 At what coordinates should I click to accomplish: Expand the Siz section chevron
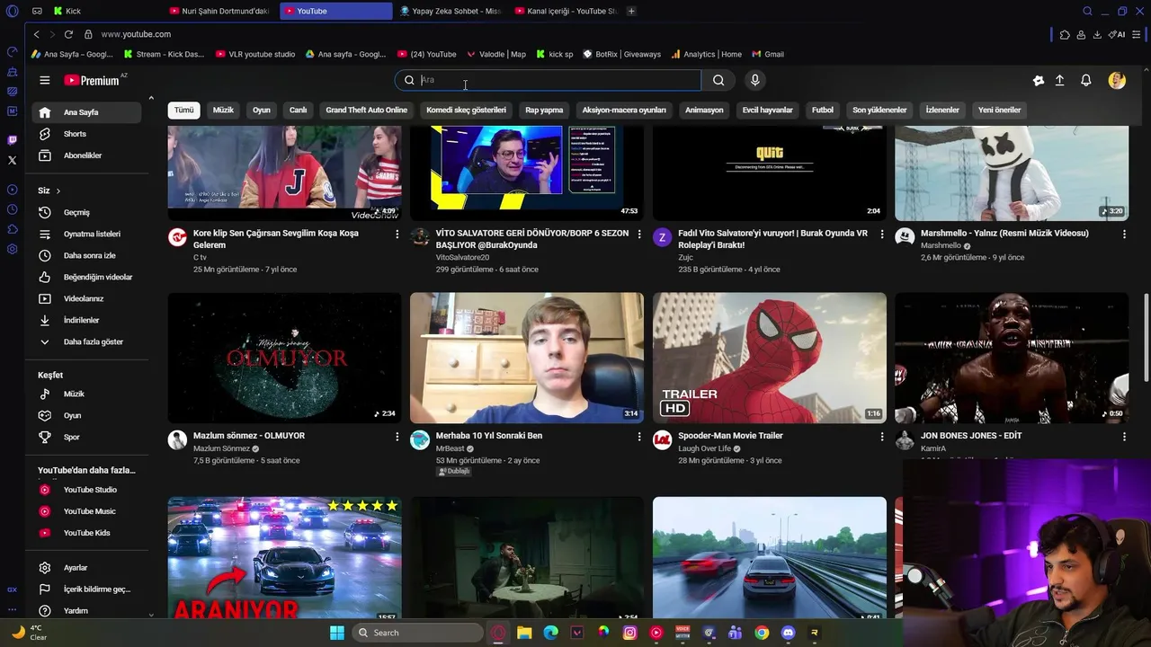[x=58, y=191]
